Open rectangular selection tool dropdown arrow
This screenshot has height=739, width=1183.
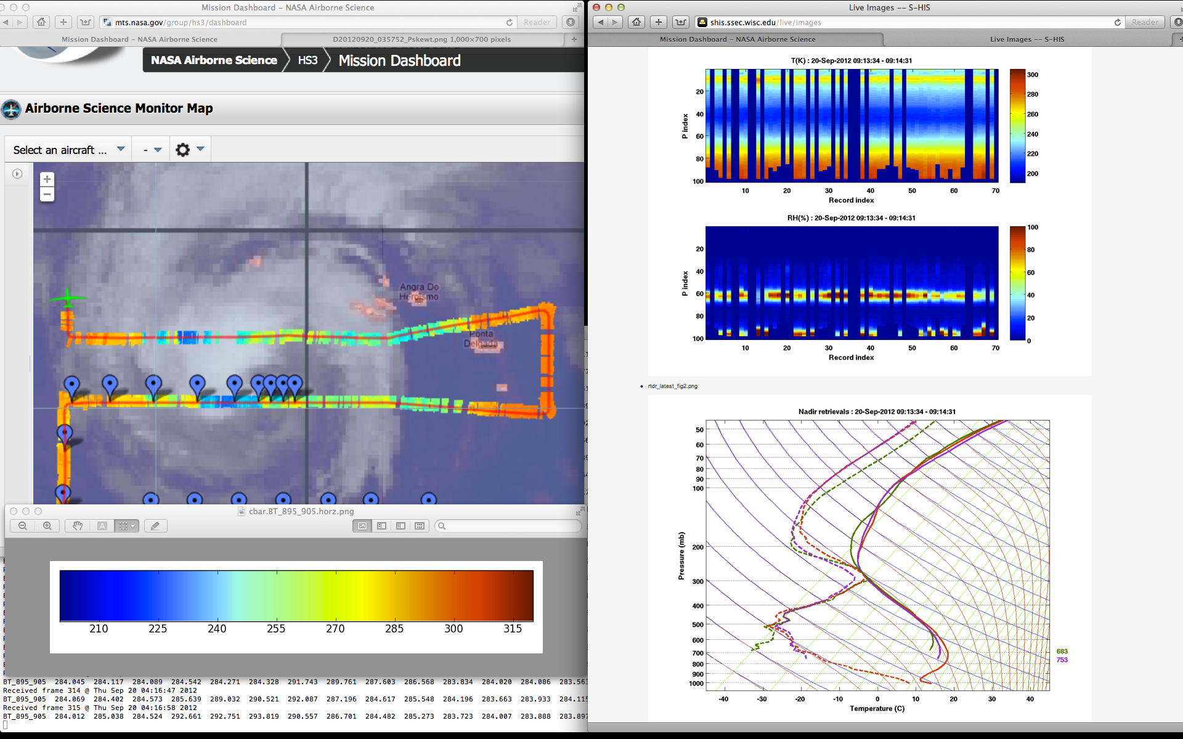(x=132, y=526)
